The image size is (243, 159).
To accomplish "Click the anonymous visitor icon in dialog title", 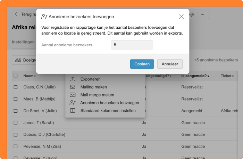I will 44,17.
